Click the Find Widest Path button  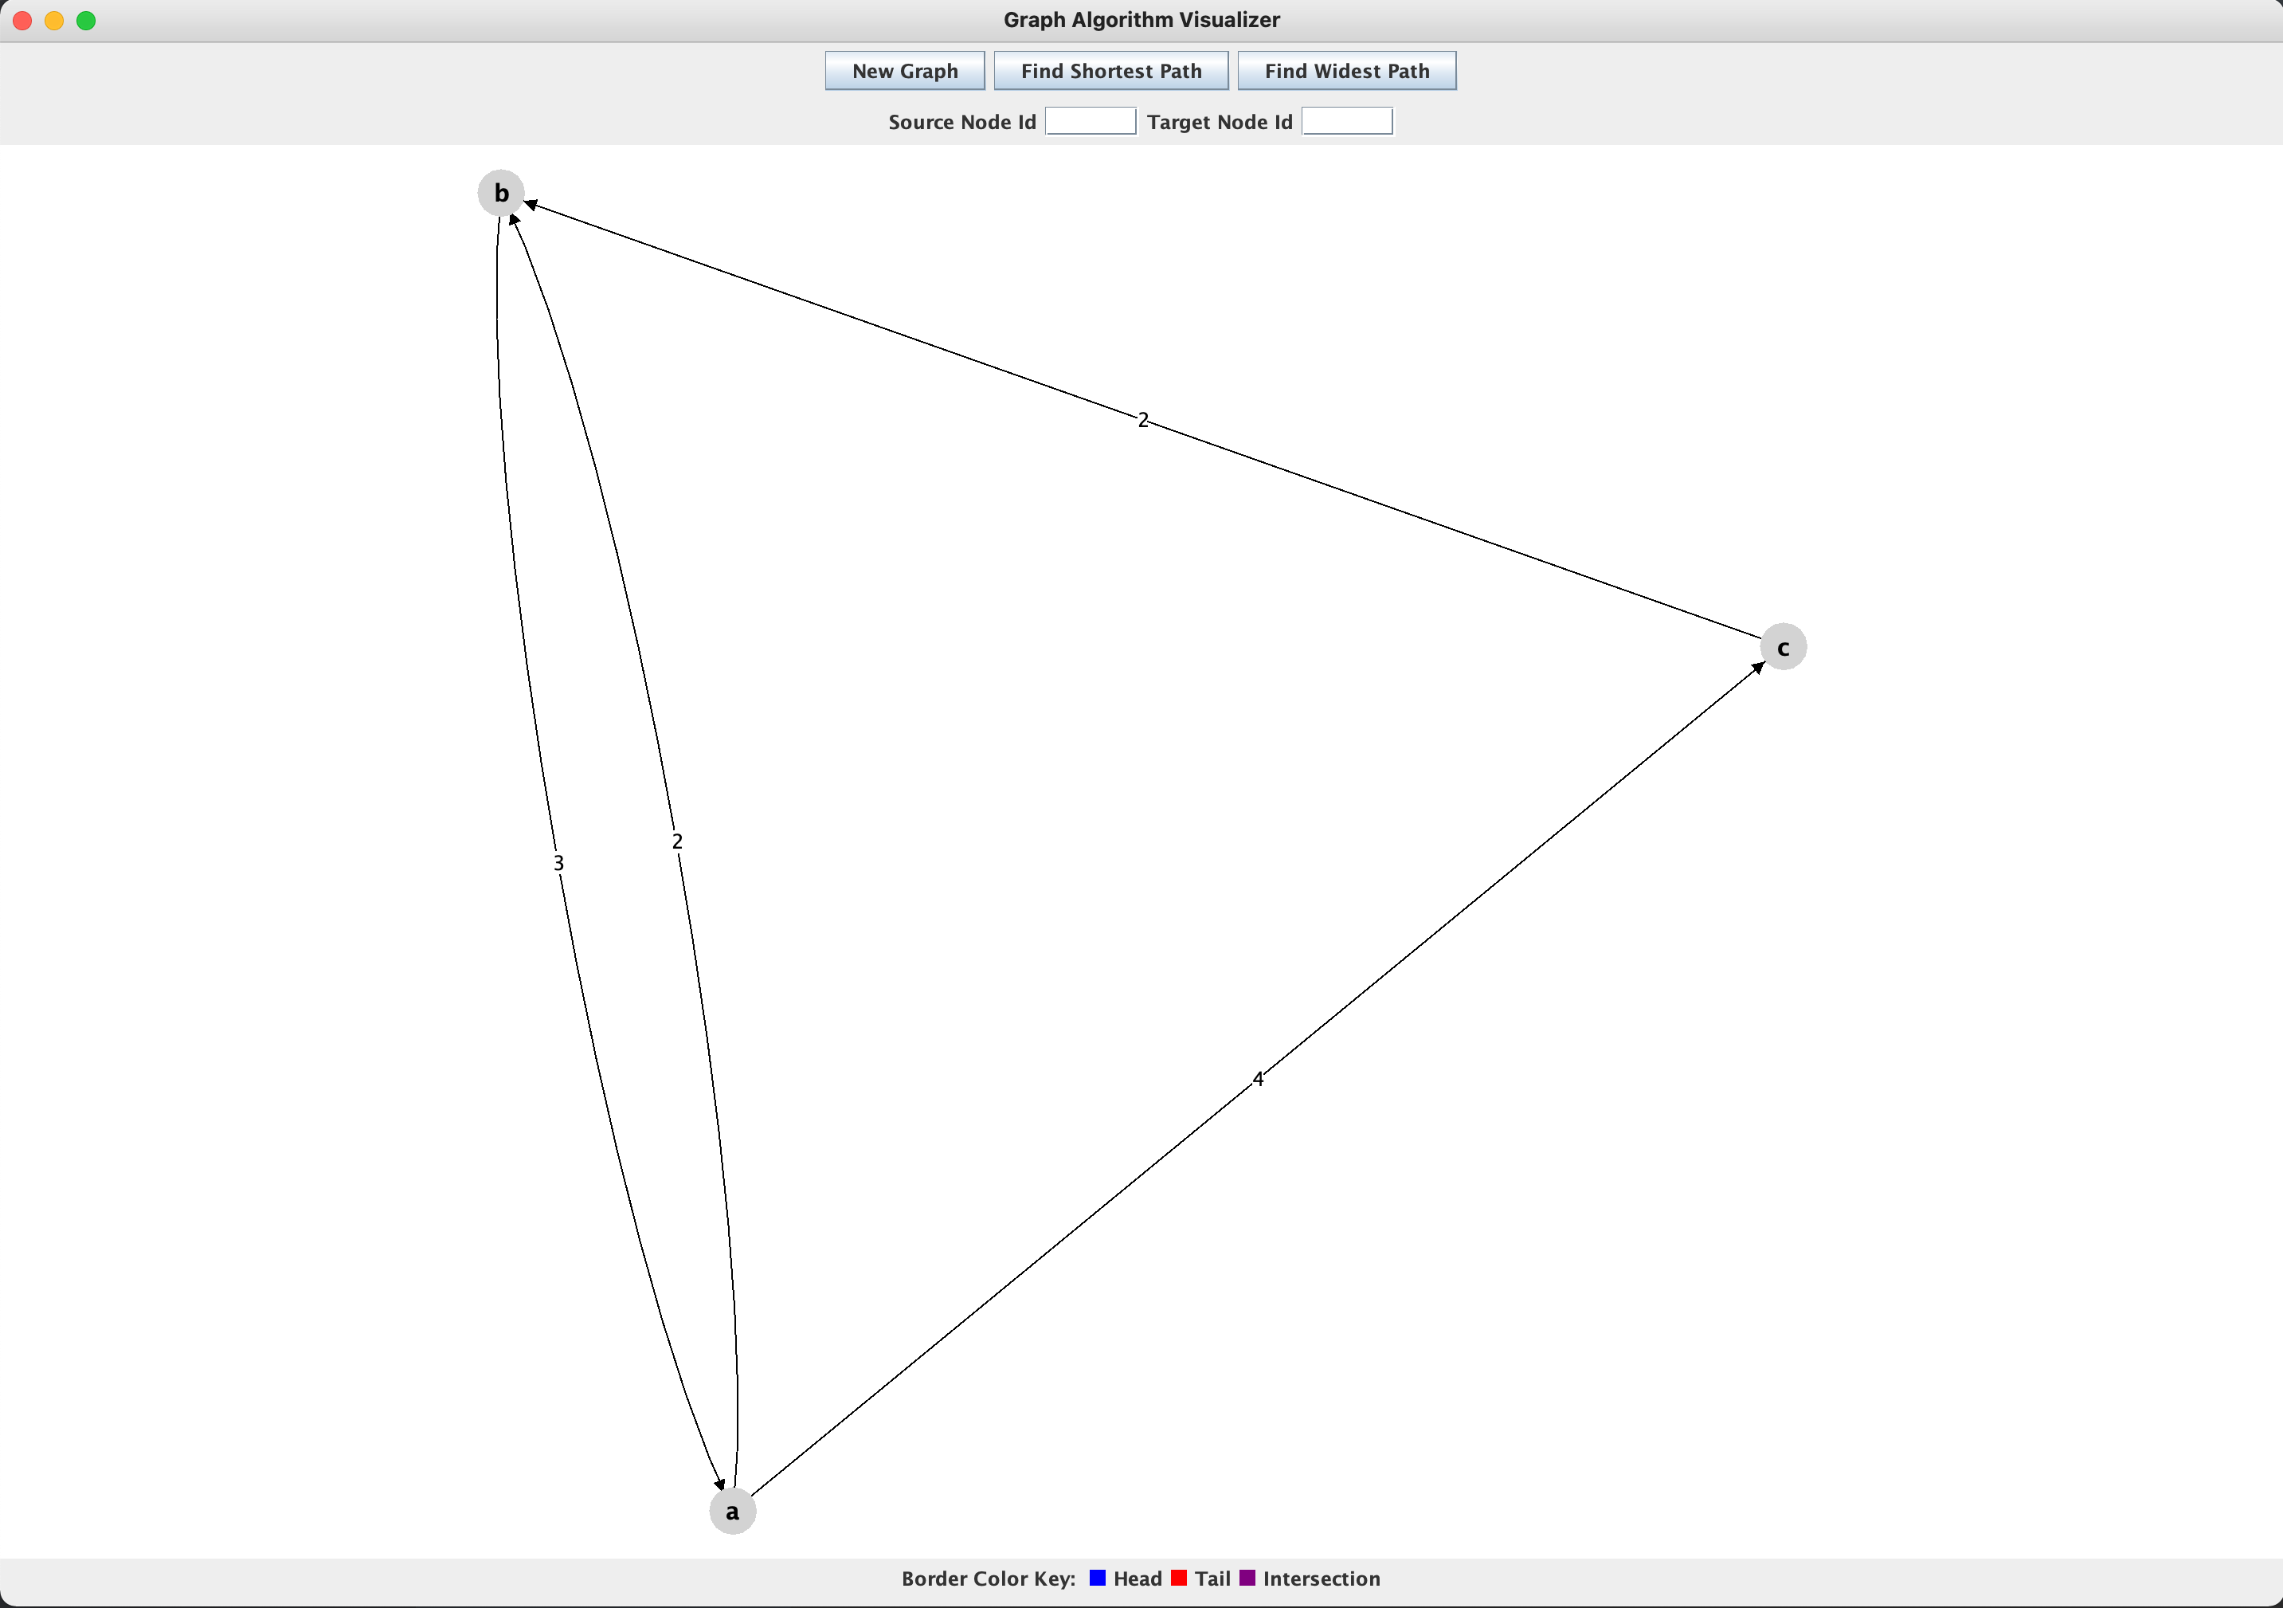(x=1350, y=72)
